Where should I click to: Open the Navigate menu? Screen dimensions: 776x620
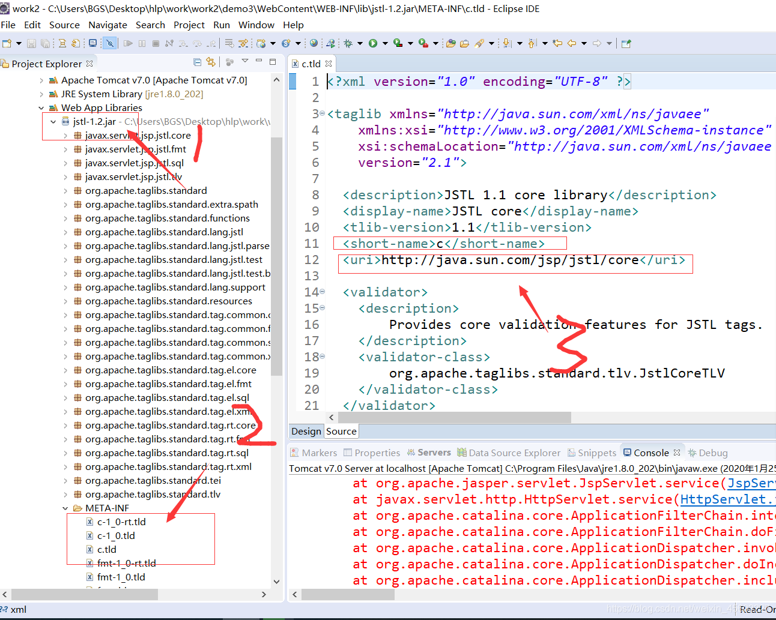108,25
